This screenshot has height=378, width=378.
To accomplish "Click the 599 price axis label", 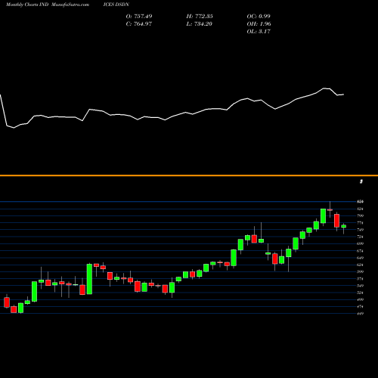I will (x=360, y=271).
